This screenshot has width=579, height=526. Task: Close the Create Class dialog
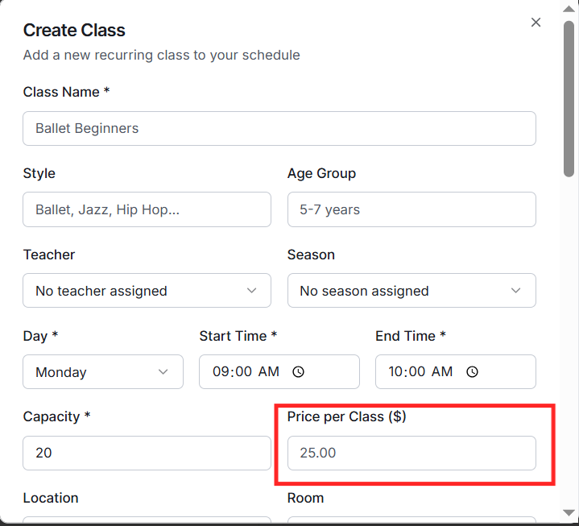click(536, 23)
